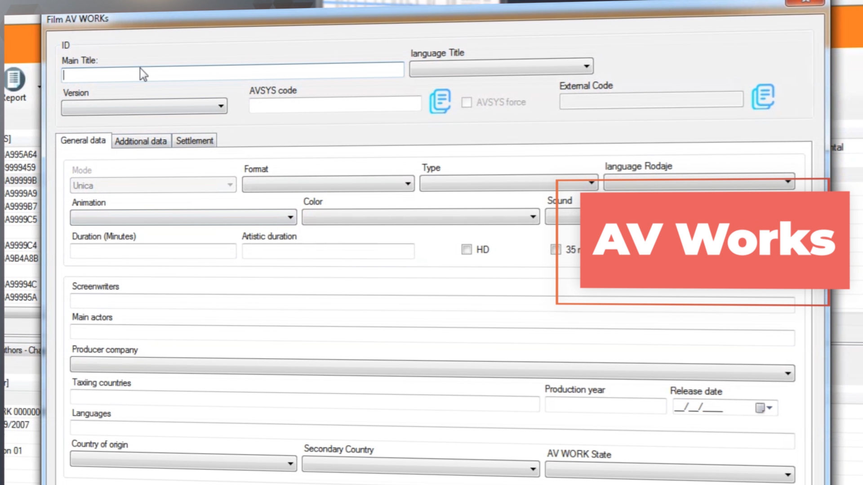863x485 pixels.
Task: Click the copy icon beside External Code field
Action: [x=763, y=97]
